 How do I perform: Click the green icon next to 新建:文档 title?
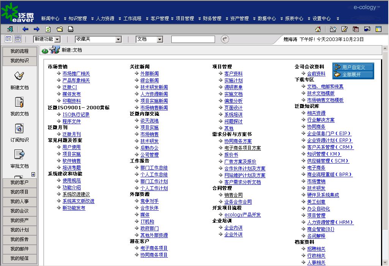[45, 51]
